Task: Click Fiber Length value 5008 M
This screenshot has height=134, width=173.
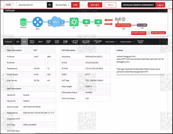Action: click(x=89, y=86)
